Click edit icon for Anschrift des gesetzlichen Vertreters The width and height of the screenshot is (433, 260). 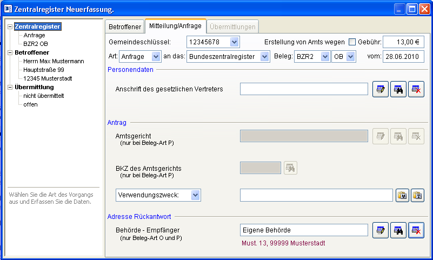pos(381,89)
